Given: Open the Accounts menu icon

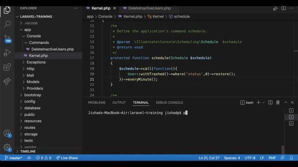Looking at the screenshot, I should [x=7, y=134].
